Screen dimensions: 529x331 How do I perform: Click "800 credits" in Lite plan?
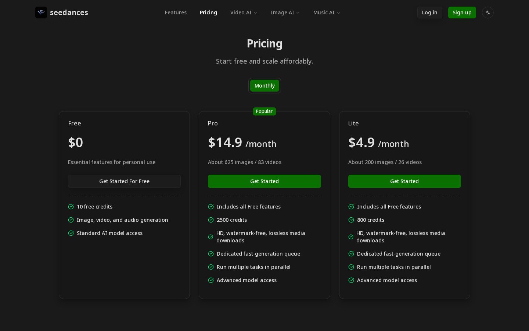371,220
